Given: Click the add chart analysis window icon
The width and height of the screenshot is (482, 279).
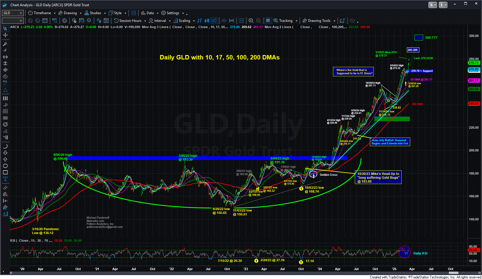Looking at the screenshot, I should pyautogui.click(x=342, y=21).
